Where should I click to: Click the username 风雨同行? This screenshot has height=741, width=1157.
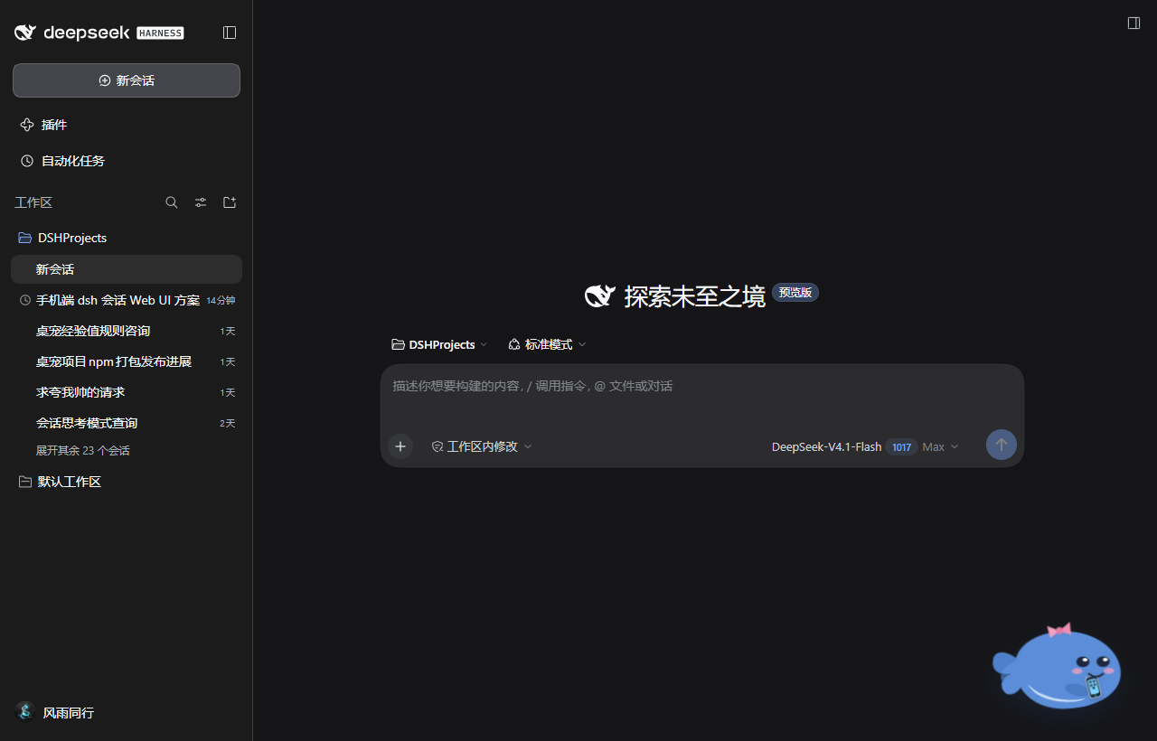(69, 712)
